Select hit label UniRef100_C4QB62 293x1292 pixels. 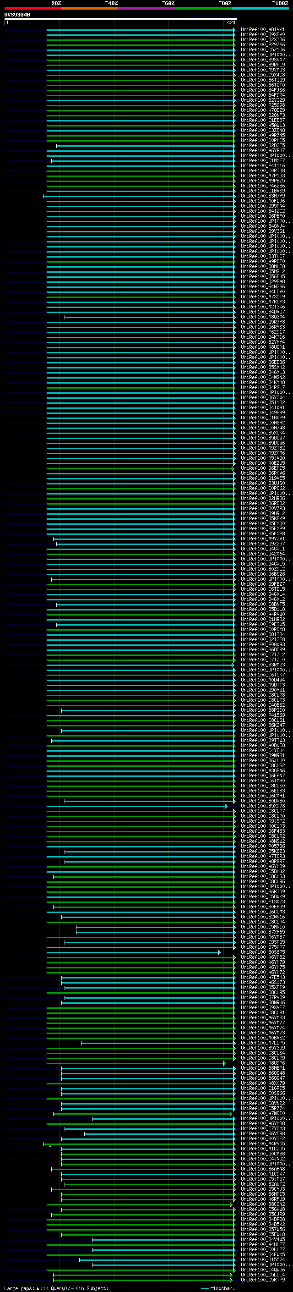click(262, 705)
